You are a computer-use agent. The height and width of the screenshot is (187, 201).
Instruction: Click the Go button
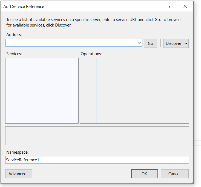pyautogui.click(x=151, y=43)
